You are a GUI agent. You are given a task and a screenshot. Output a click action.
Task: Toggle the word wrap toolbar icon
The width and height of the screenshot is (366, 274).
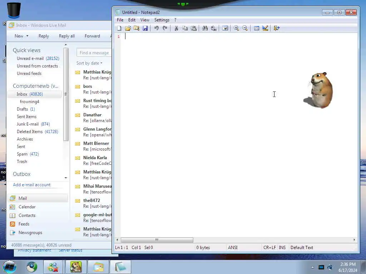[225, 28]
